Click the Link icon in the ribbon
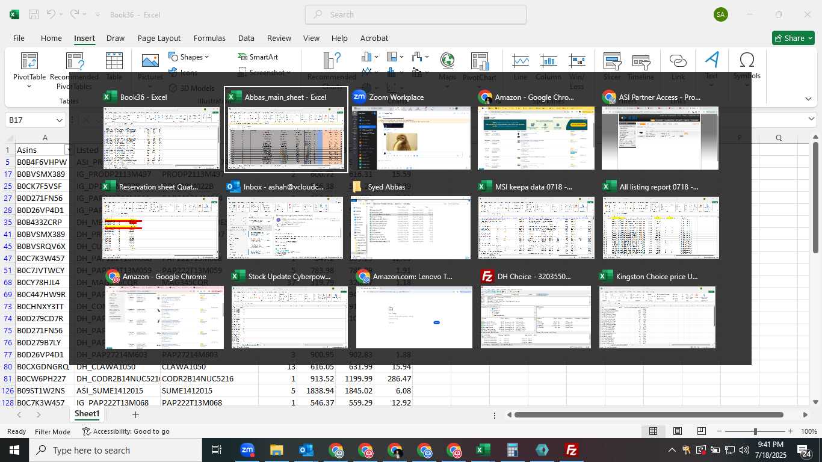 (x=678, y=61)
